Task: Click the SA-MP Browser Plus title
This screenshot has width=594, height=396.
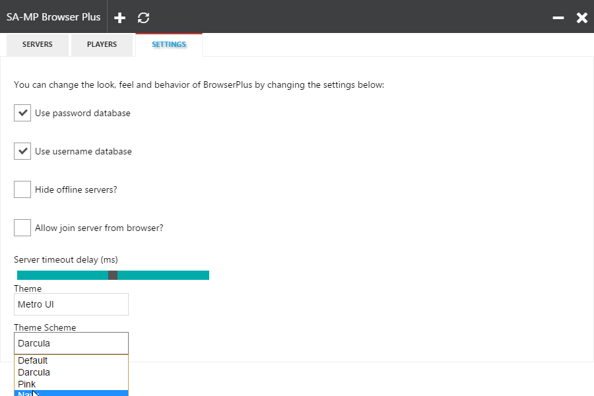Action: (53, 17)
